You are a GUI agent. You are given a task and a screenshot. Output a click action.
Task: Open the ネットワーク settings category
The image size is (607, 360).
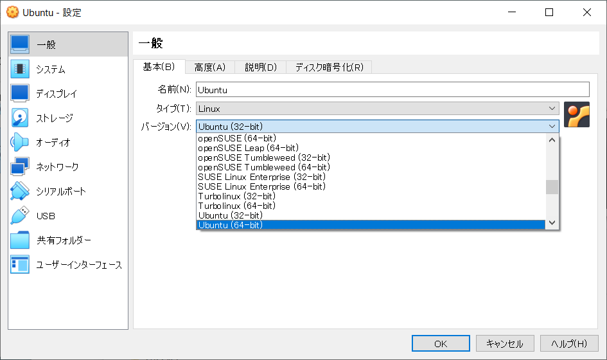(68, 166)
